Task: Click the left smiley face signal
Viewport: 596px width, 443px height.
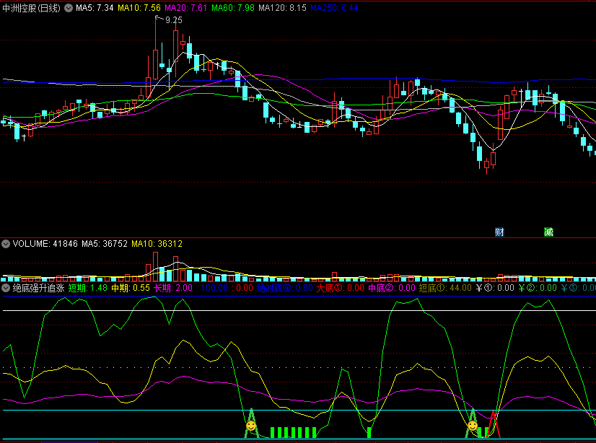Action: (x=251, y=426)
